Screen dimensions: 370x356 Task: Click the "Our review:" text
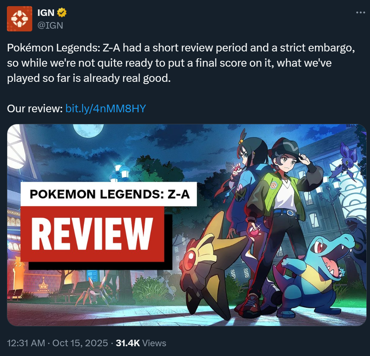click(35, 109)
